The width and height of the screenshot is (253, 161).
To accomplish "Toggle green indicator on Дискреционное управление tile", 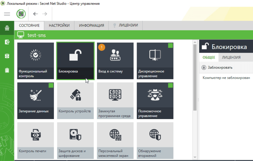I will [x=170, y=45].
